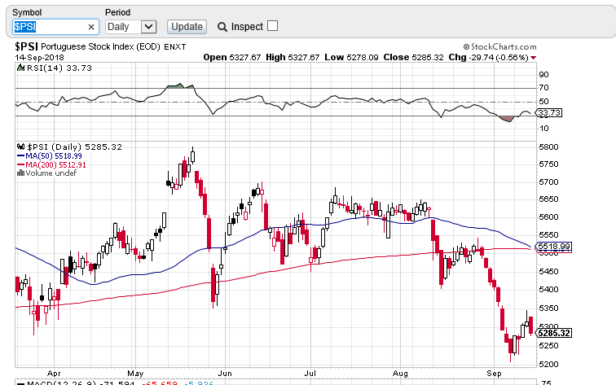Click the RSI triangle icon in the indicator panel
Screen dimensions: 616x385
click(x=20, y=68)
